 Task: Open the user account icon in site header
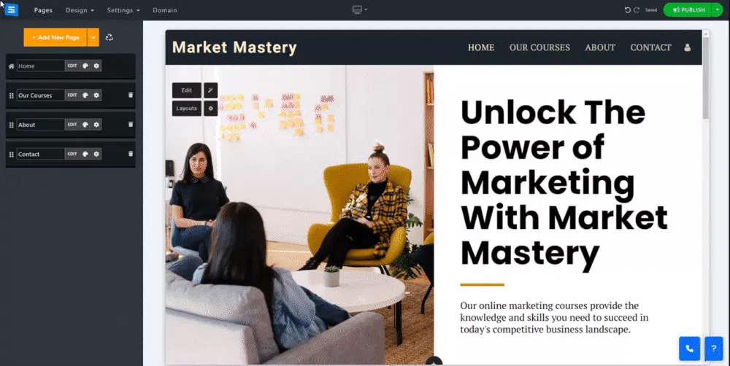coord(687,47)
